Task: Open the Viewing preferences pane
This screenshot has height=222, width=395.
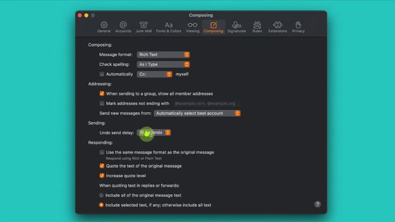Action: click(193, 27)
